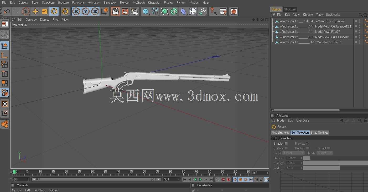Open the File menu in main menu bar
This screenshot has height=192, width=368.
pos(4,3)
